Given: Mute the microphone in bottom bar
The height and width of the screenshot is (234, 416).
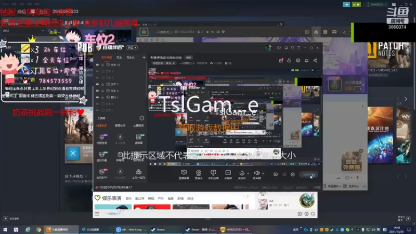Looking at the screenshot, I should pyautogui.click(x=242, y=174).
